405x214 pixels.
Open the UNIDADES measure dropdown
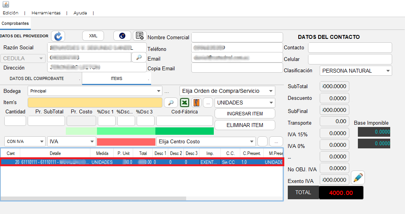point(245,103)
